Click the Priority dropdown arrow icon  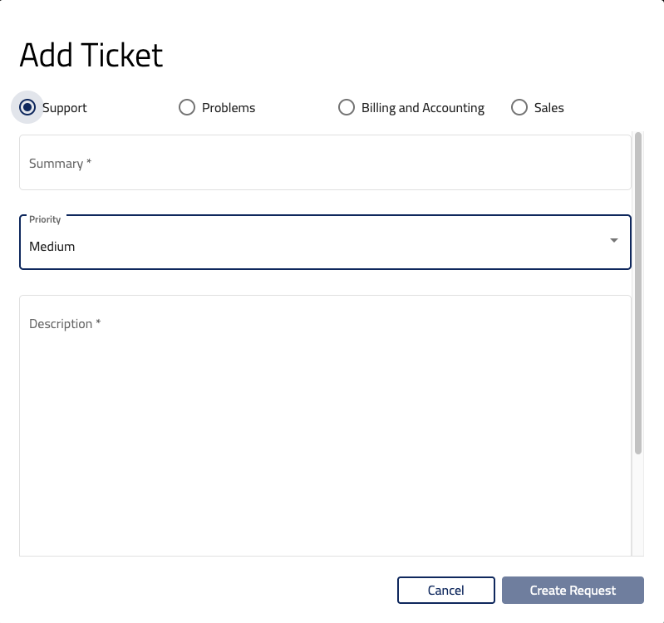click(614, 241)
